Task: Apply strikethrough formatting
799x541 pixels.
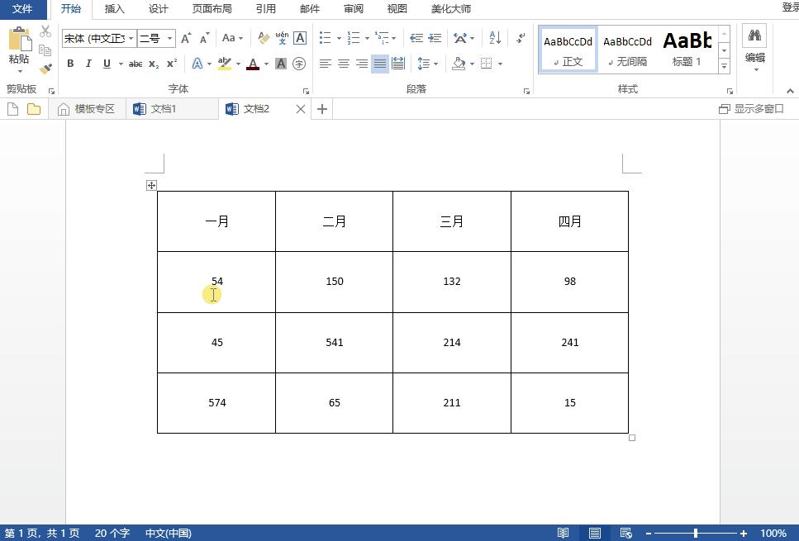Action: tap(135, 64)
